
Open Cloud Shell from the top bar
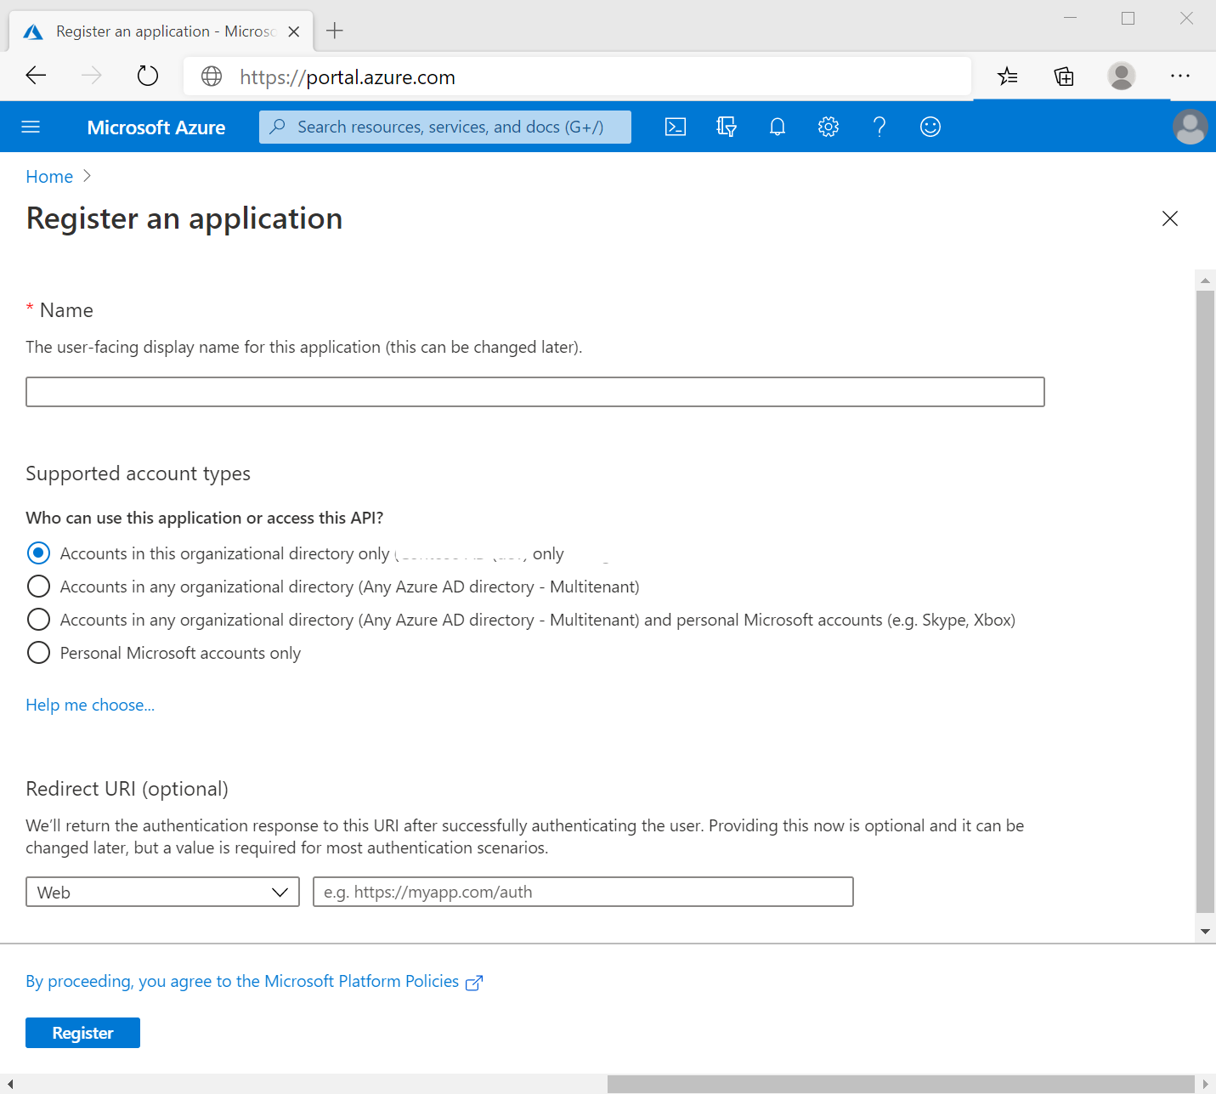676,127
